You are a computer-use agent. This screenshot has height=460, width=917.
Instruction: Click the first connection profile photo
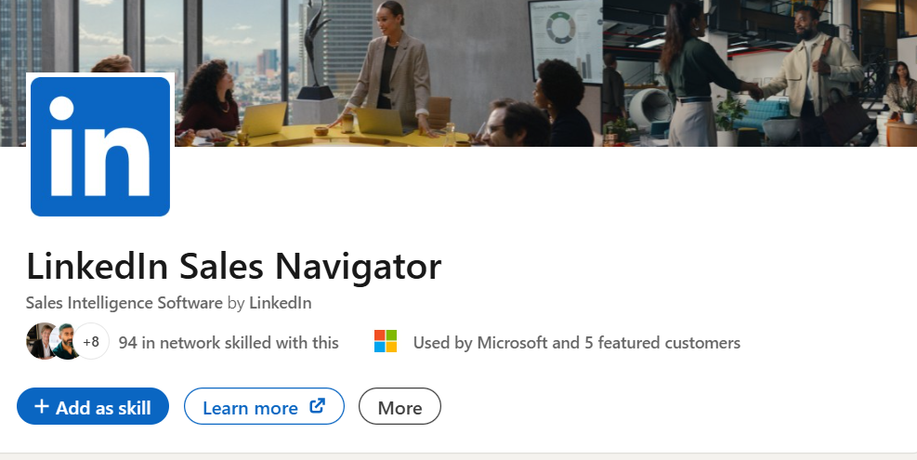click(40, 341)
